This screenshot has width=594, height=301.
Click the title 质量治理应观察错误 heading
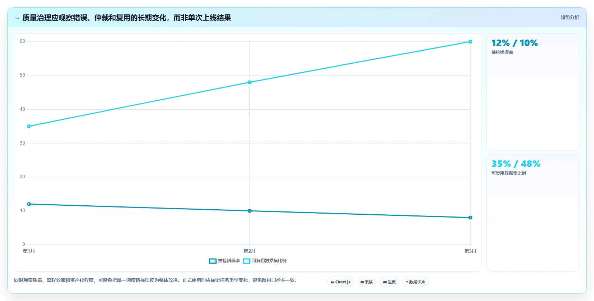pyautogui.click(x=127, y=18)
